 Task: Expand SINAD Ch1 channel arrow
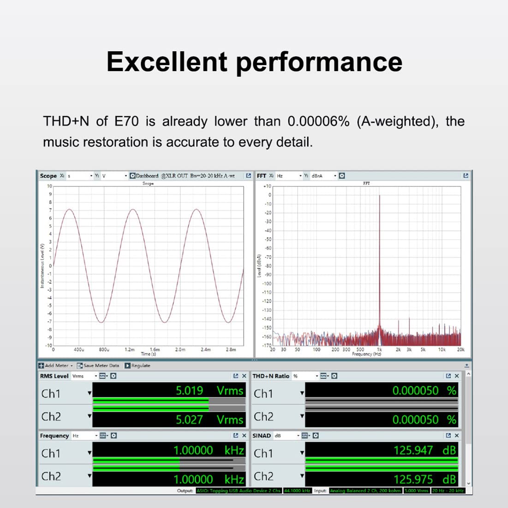click(x=302, y=453)
